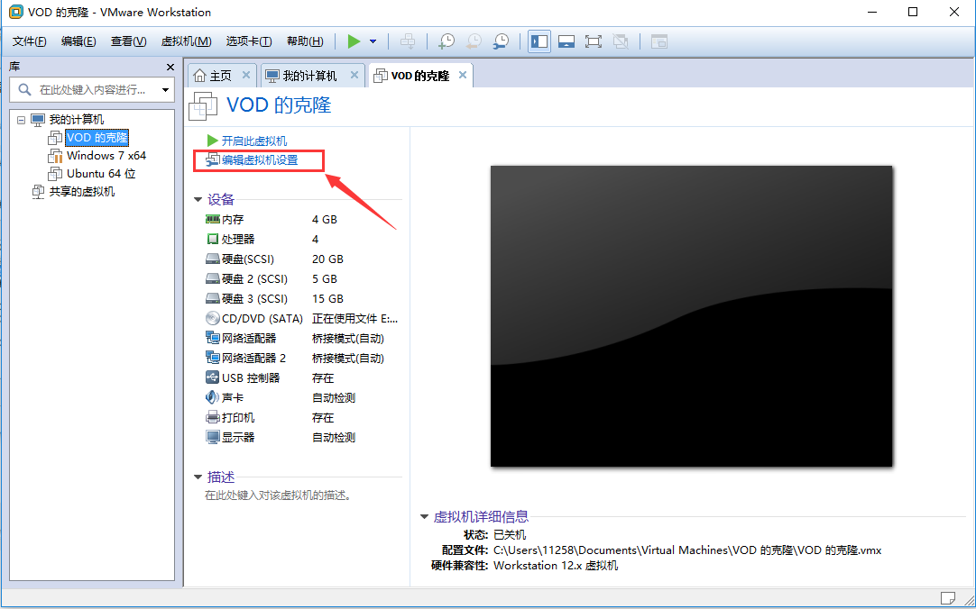
Task: Toggle the thumbnail bar view icon
Action: click(566, 41)
